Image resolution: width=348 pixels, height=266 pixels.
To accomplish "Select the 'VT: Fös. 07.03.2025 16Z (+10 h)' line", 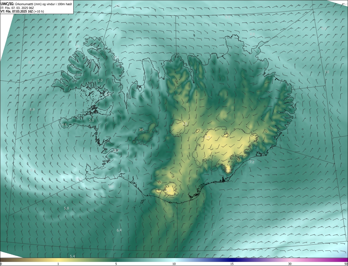I will 22,11.
